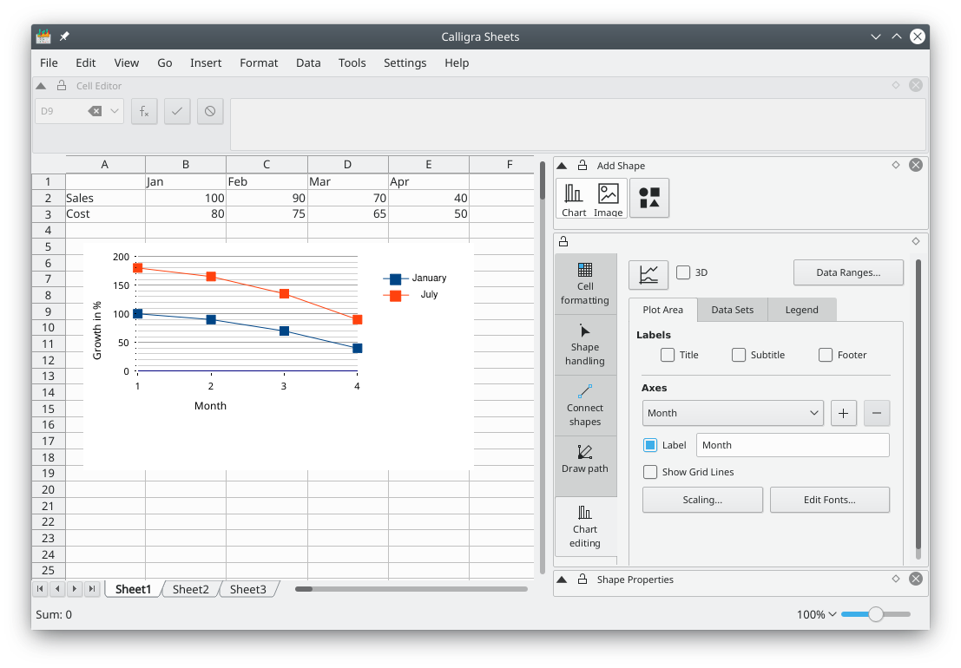Switch to Sheet2
Viewport: 961px width, 668px height.
[190, 588]
